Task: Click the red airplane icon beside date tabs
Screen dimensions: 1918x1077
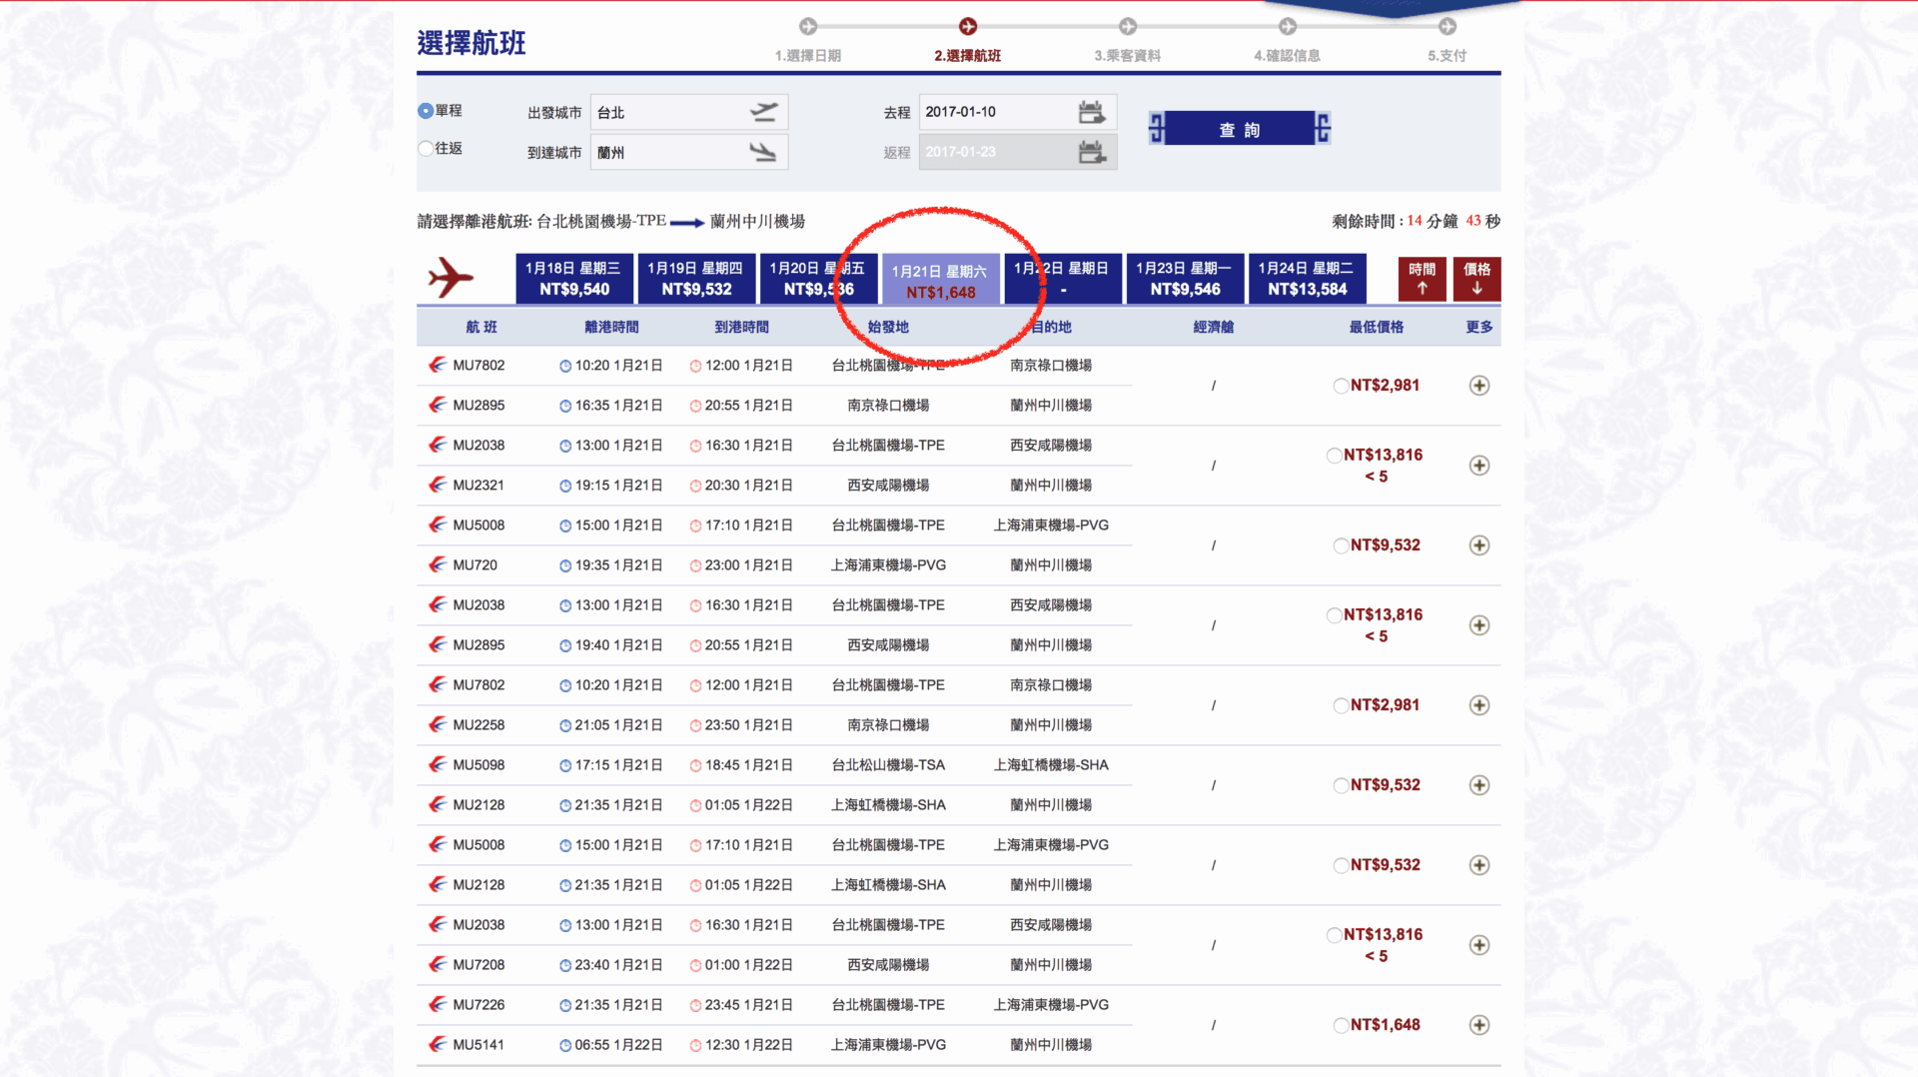Action: (451, 278)
